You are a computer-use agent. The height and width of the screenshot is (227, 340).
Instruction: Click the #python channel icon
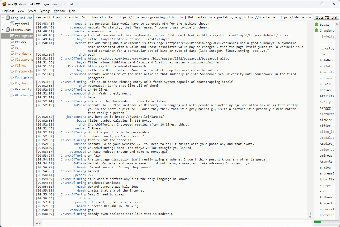click(12, 83)
